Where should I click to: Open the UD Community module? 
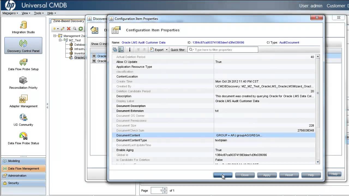click(x=23, y=120)
